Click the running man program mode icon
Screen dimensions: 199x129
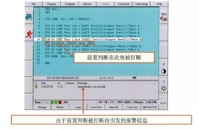pos(29,34)
